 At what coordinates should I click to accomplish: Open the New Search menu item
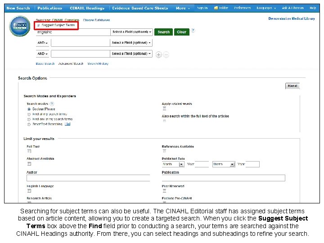tap(18, 8)
